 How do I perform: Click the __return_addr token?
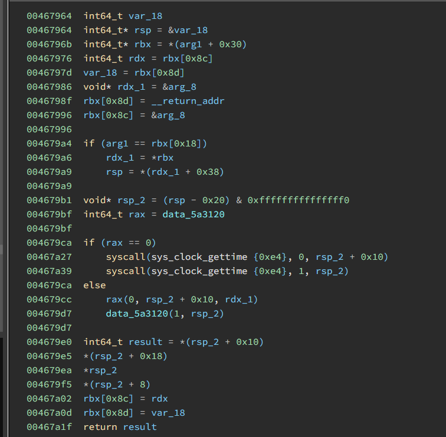[x=188, y=101]
